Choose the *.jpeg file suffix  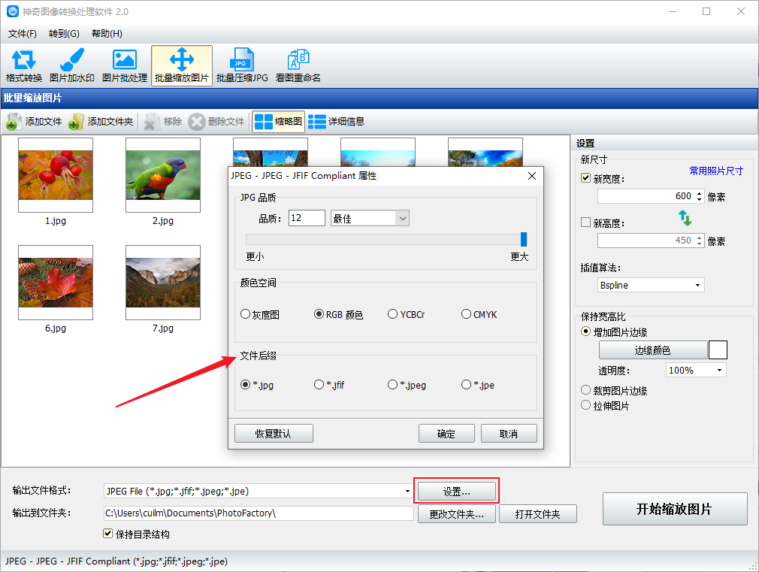(x=392, y=385)
